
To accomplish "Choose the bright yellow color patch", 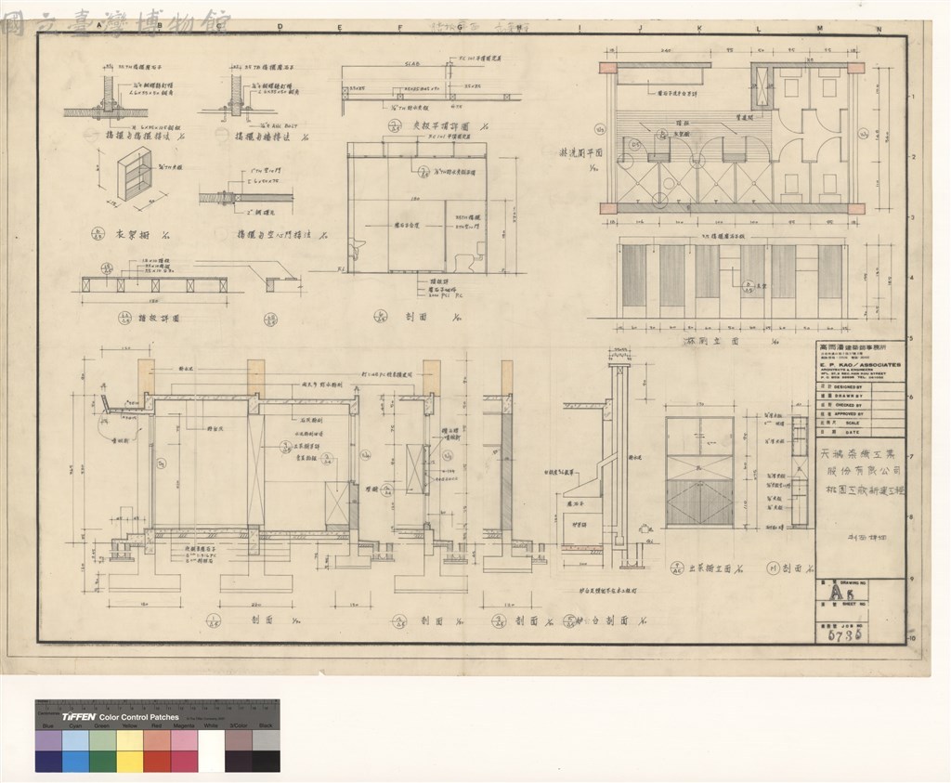I will 130,761.
